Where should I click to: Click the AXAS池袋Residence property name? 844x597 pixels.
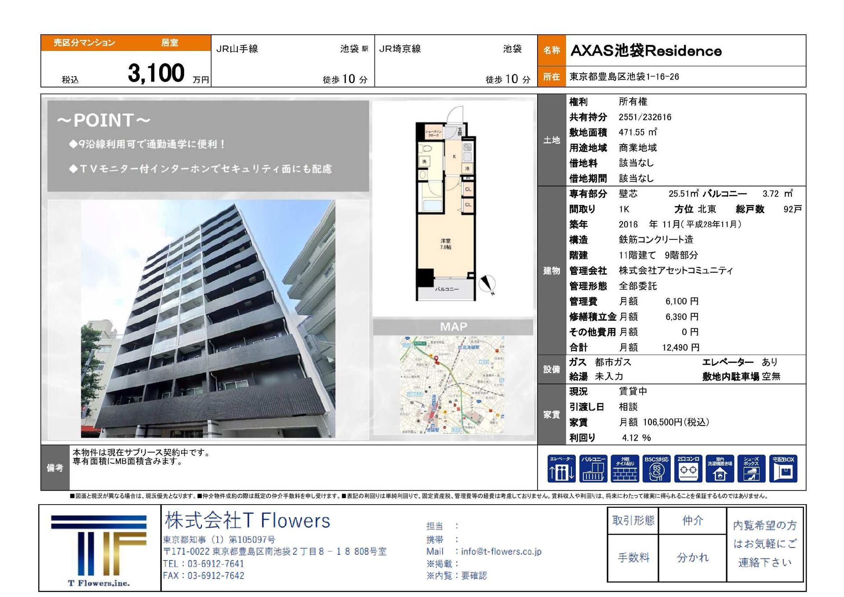[x=646, y=51]
